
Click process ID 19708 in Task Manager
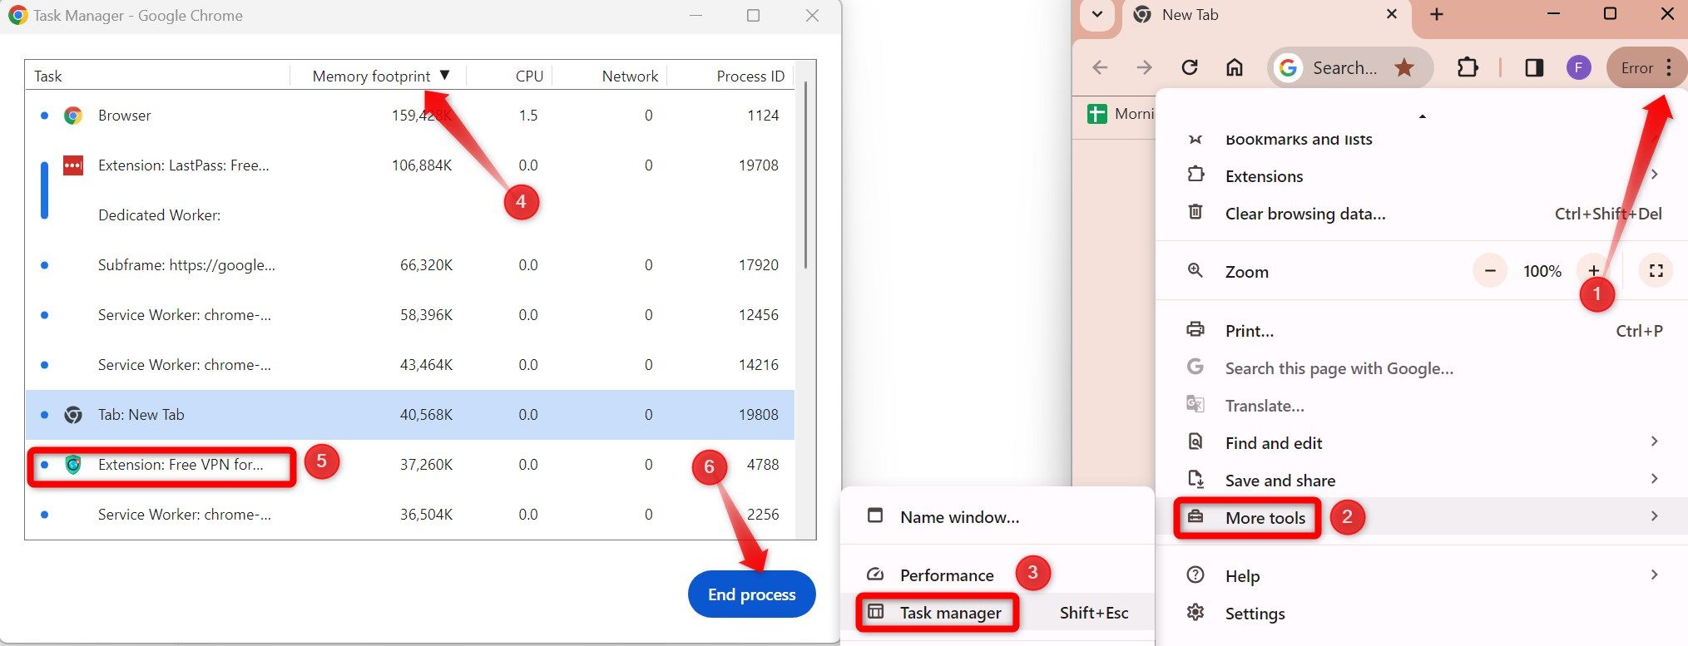click(x=758, y=165)
